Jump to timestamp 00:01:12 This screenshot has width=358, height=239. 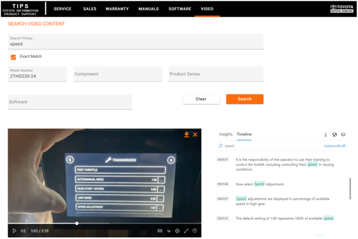click(223, 218)
